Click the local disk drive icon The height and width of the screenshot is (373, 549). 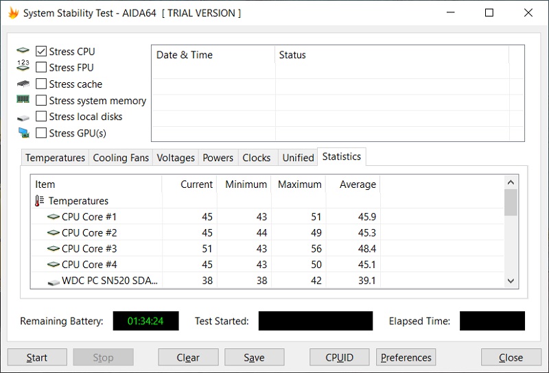click(x=23, y=118)
